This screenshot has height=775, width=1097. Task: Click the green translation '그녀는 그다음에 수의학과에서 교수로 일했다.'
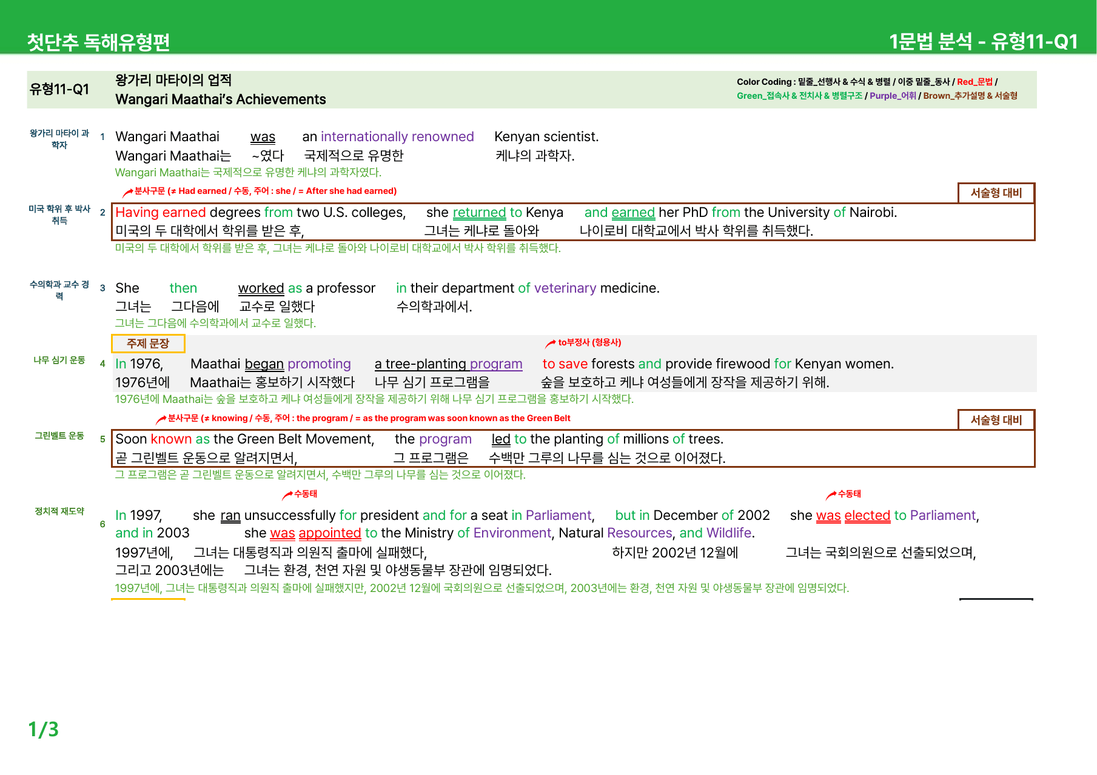pos(216,324)
